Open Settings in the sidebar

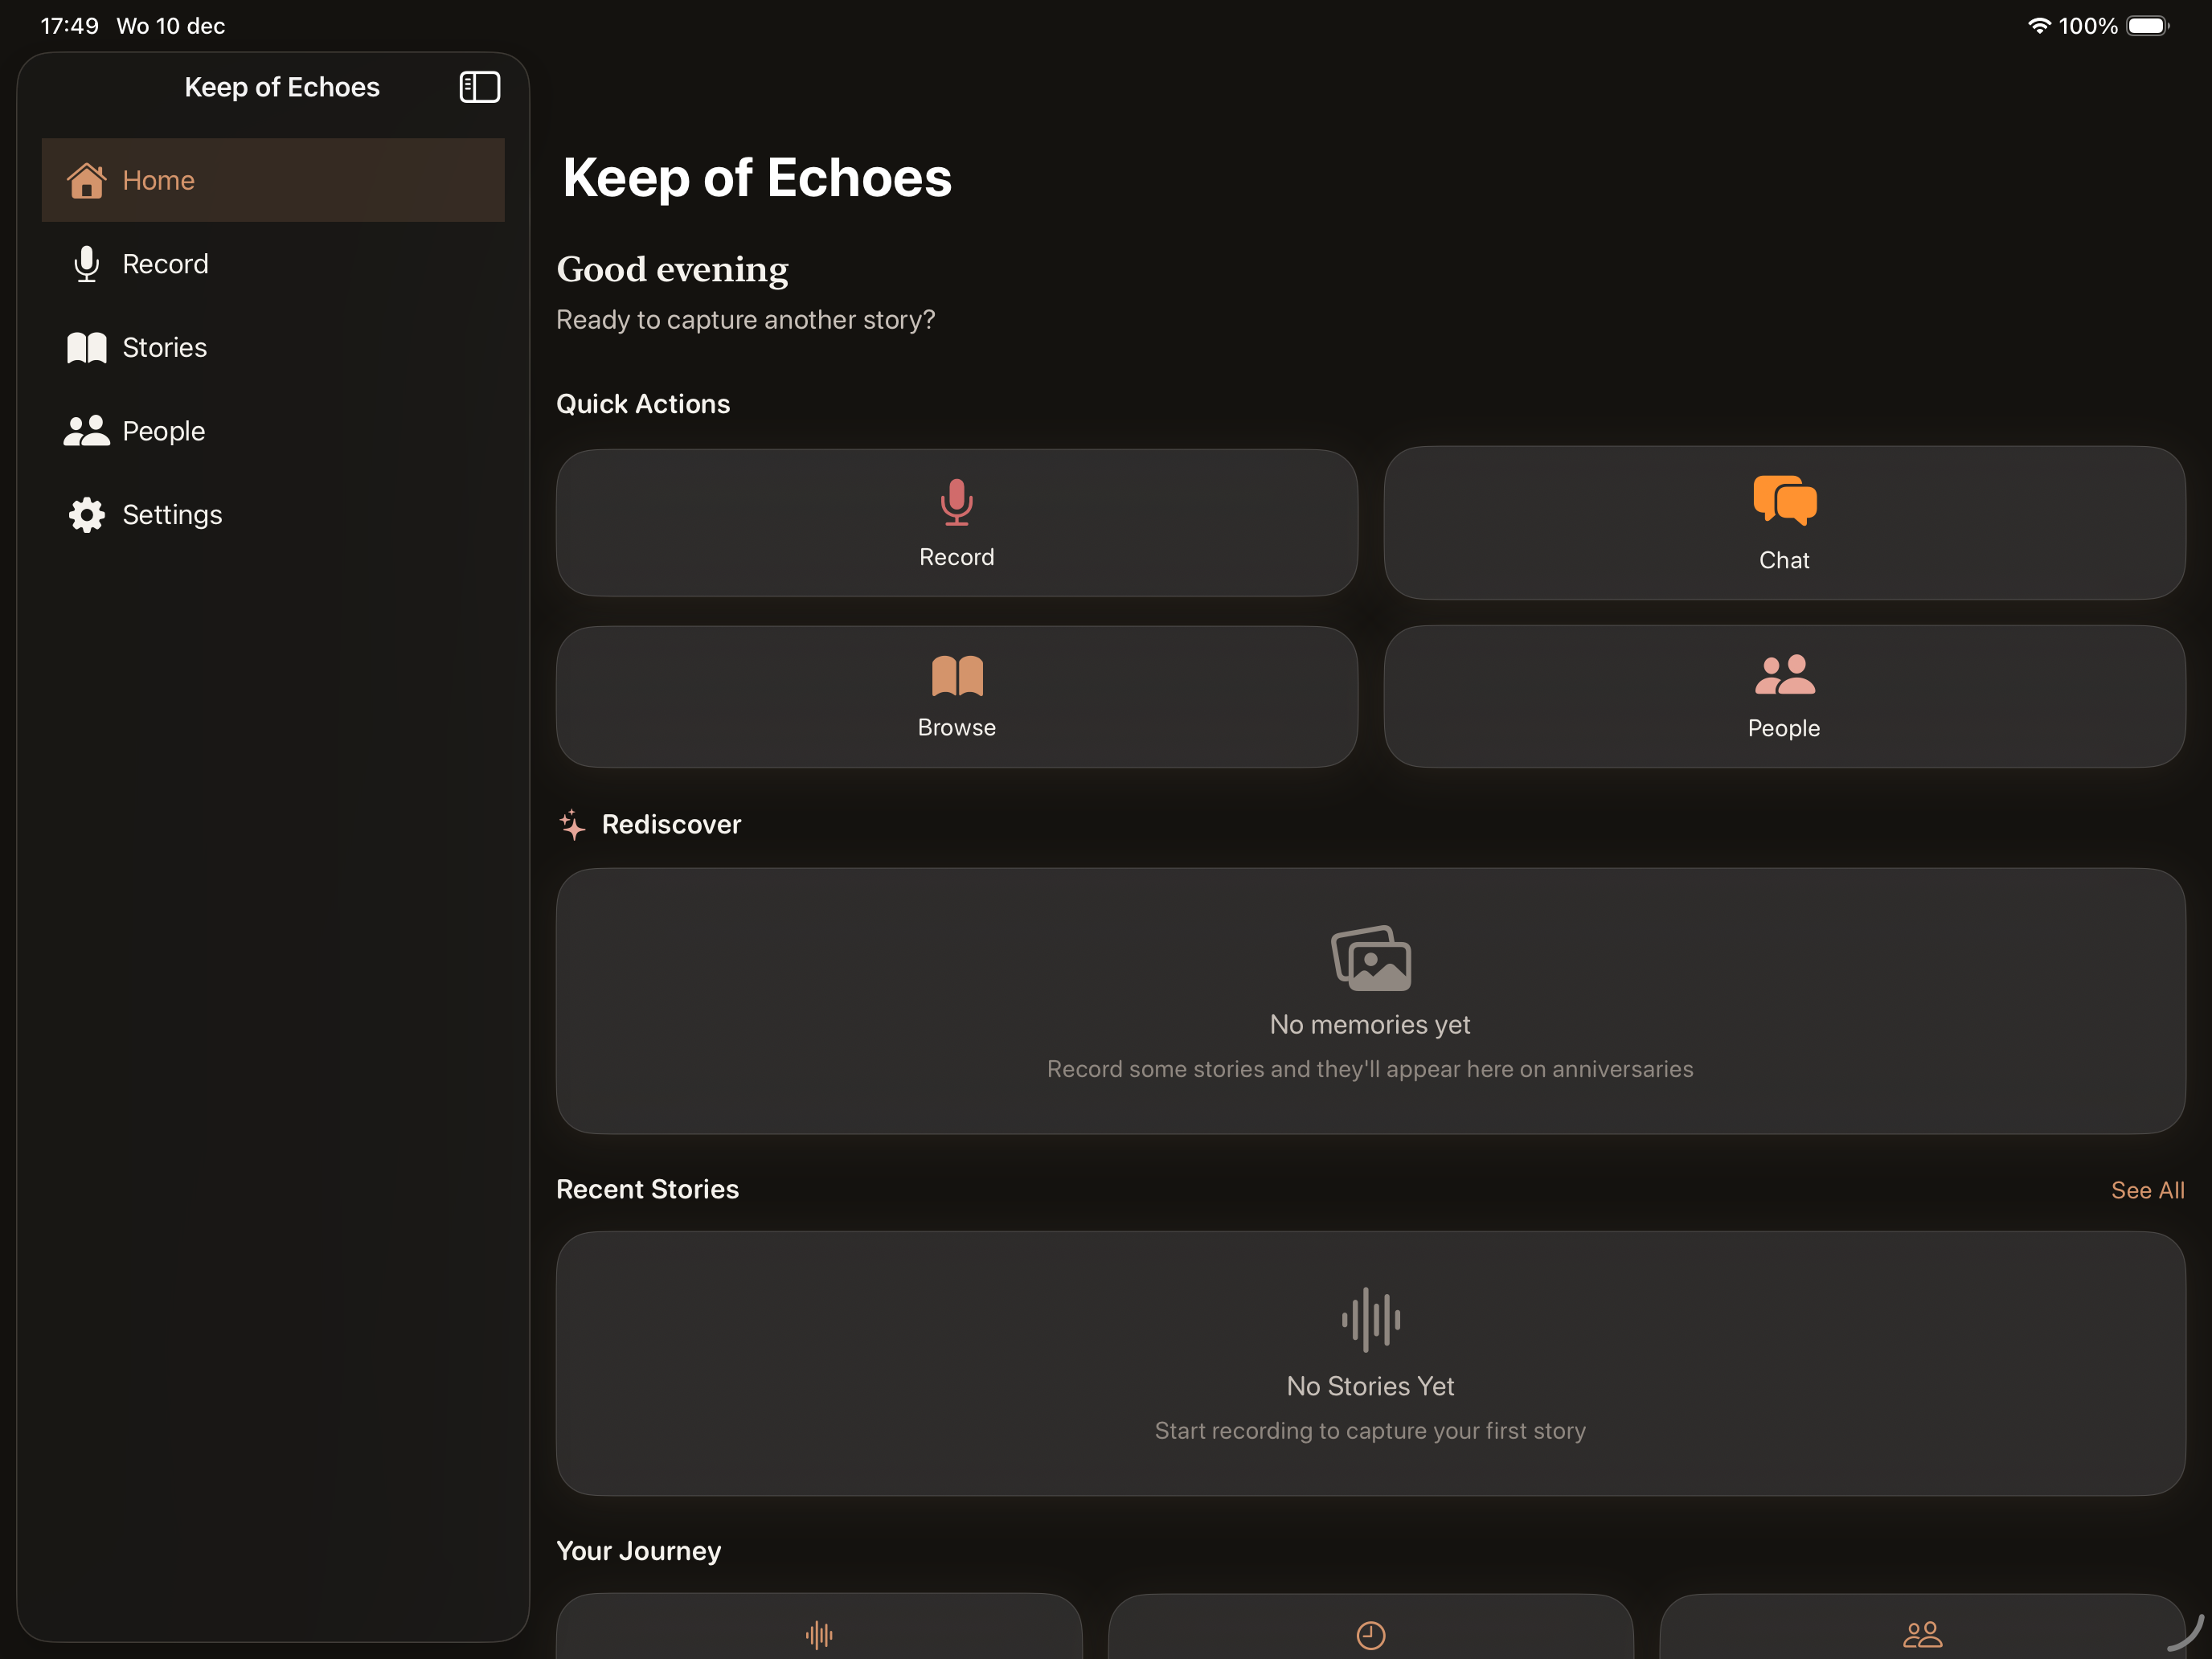273,515
